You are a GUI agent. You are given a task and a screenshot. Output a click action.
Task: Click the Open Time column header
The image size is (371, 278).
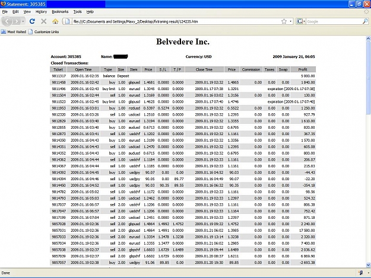pos(83,69)
